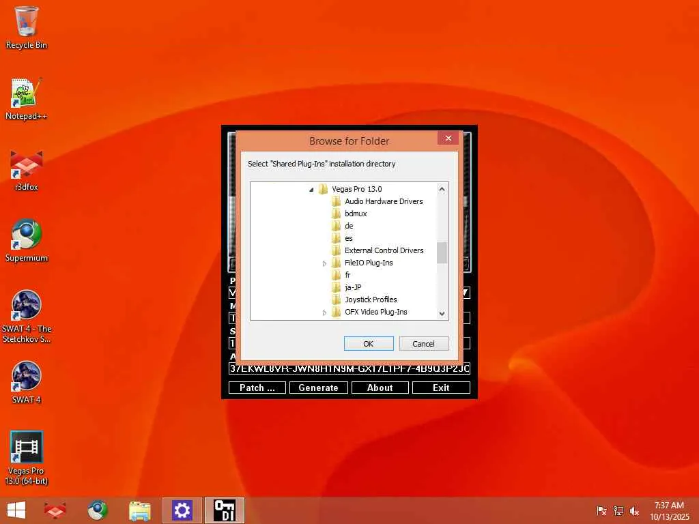Screen dimensions: 699x524
Task: Launch the r3dfox desktop shortcut
Action: pos(27,170)
